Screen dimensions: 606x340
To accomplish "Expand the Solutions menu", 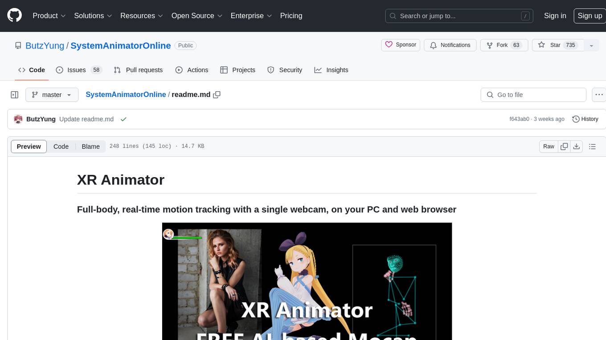I will [x=93, y=16].
